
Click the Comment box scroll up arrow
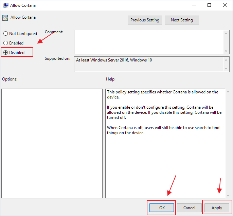coord(226,34)
